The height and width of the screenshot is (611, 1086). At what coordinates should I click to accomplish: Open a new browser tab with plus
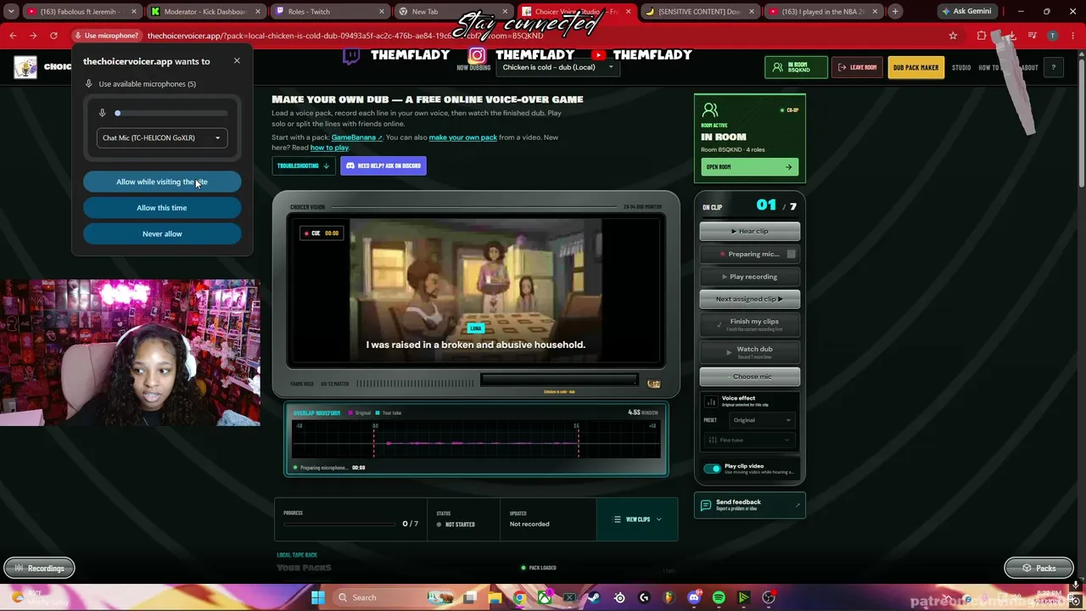pyautogui.click(x=895, y=11)
